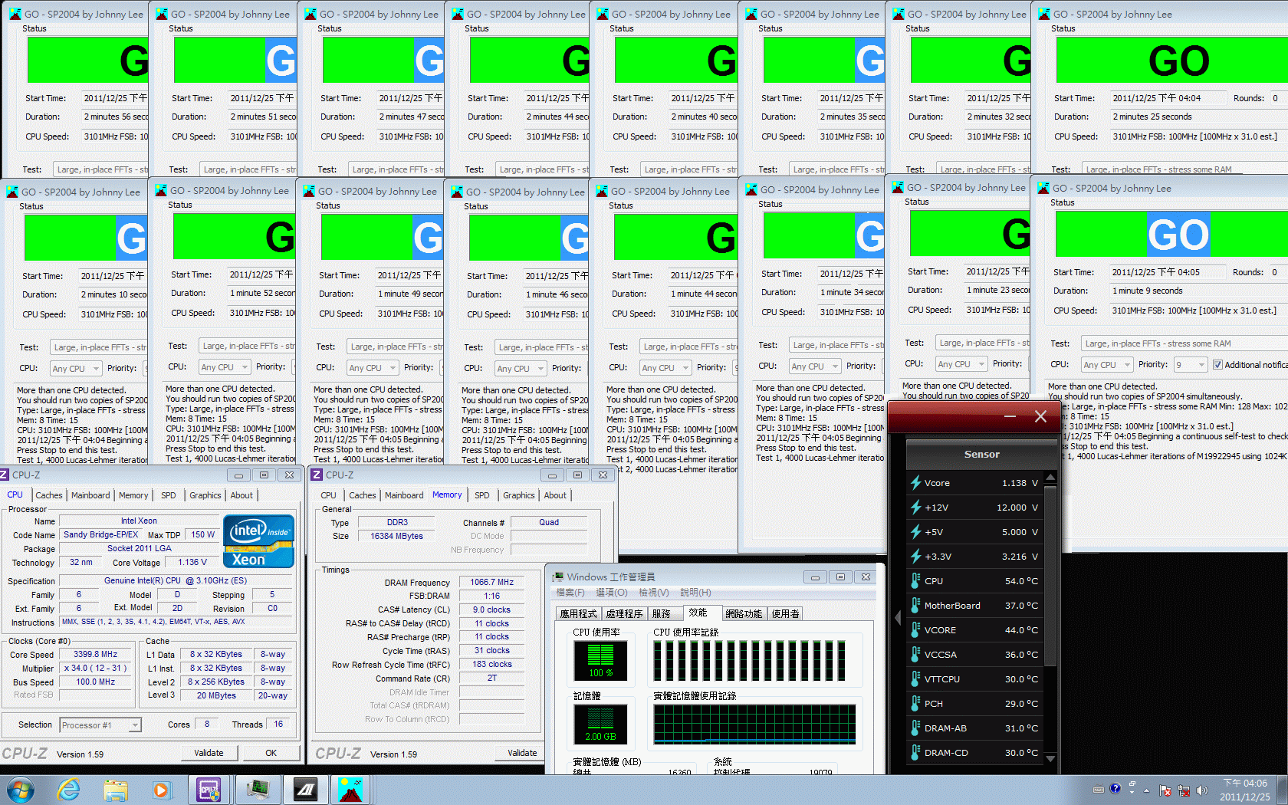Open 使用者 tab in Task Manager
Screen dimensions: 1288x805
click(785, 613)
